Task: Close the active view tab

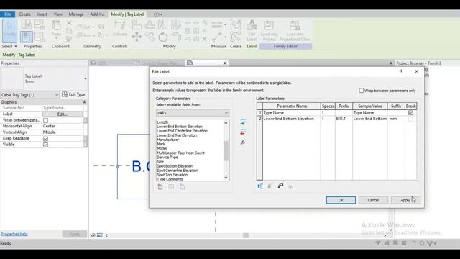Action: pyautogui.click(x=225, y=63)
